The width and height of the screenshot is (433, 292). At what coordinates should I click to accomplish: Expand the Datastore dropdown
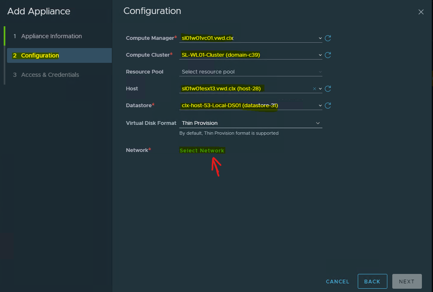(x=320, y=106)
